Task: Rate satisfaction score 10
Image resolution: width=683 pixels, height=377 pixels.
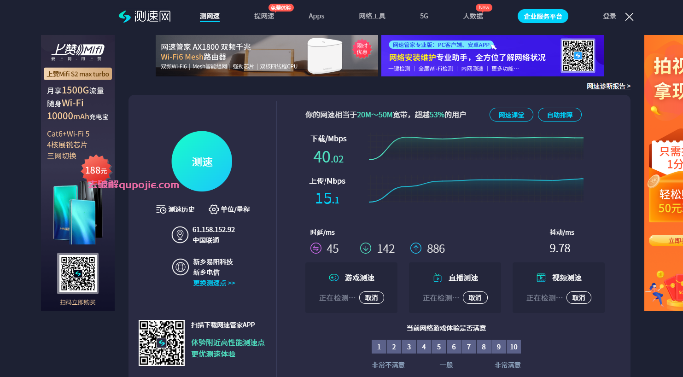Action: 514,347
